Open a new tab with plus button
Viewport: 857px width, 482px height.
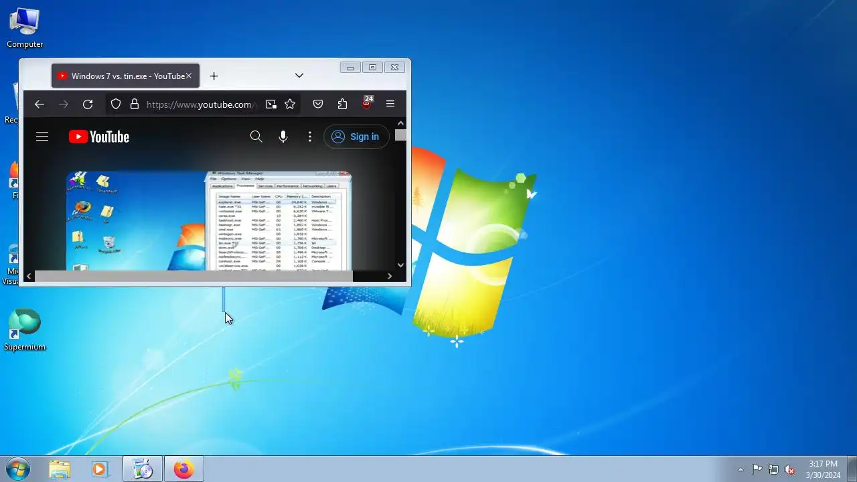pyautogui.click(x=214, y=76)
